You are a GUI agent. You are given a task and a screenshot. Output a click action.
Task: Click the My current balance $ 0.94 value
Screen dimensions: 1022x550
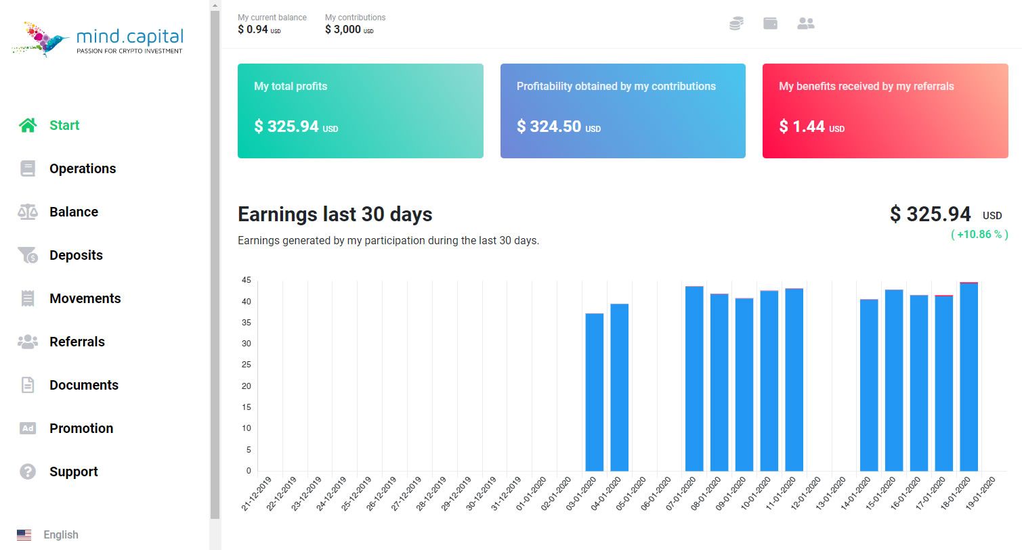259,29
